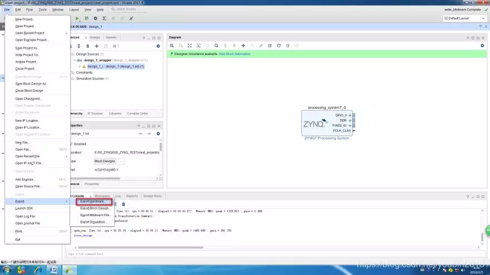
Task: Open Settings gear in main toolbar
Action: tap(95, 18)
